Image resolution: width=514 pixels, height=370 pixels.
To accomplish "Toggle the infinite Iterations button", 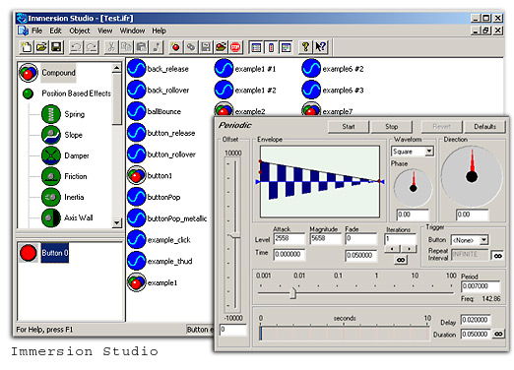I will pos(401,260).
